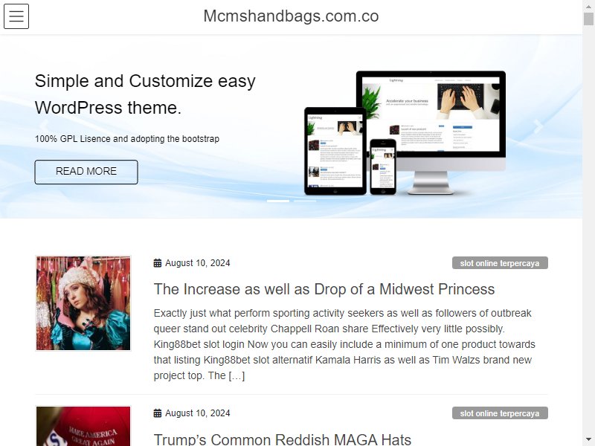
Task: Open The Increase as well as Drop of a Midwest Princess
Action: pyautogui.click(x=324, y=289)
